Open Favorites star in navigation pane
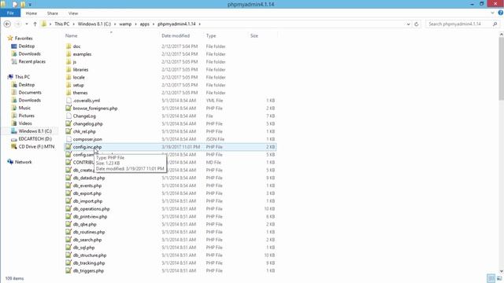Image resolution: width=504 pixels, height=283 pixels. (x=10, y=39)
